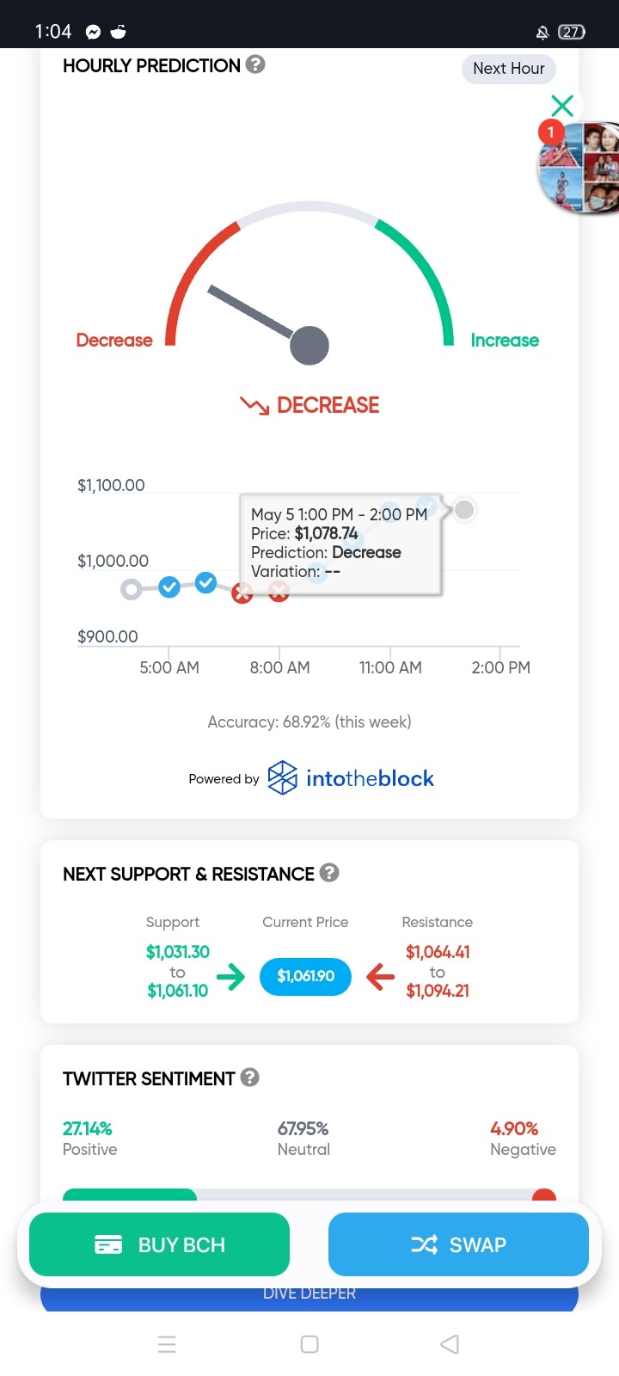Tap the SWAP button
The height and width of the screenshot is (1376, 619).
[x=458, y=1244]
